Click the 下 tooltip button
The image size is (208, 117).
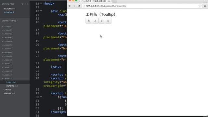tap(102, 21)
